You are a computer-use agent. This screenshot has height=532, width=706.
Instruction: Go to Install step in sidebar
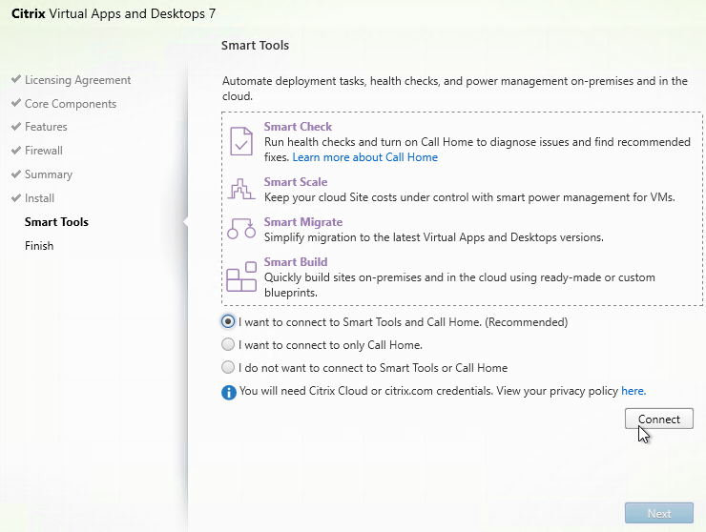coord(40,198)
